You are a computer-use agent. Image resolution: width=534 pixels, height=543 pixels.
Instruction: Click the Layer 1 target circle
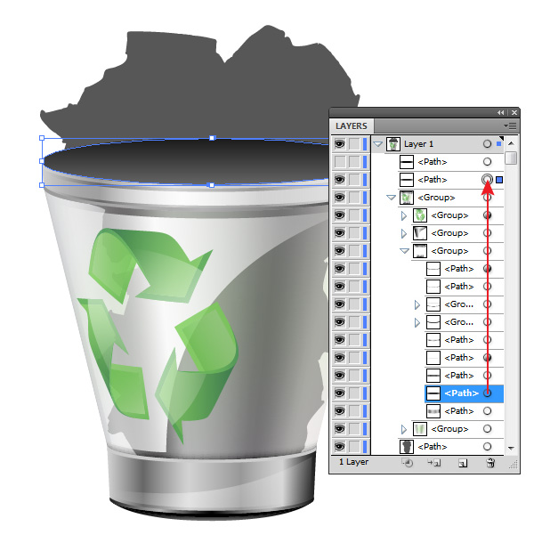coord(487,144)
